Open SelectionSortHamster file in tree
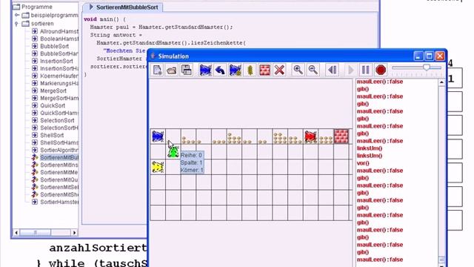This screenshot has height=267, width=474. coord(55,128)
